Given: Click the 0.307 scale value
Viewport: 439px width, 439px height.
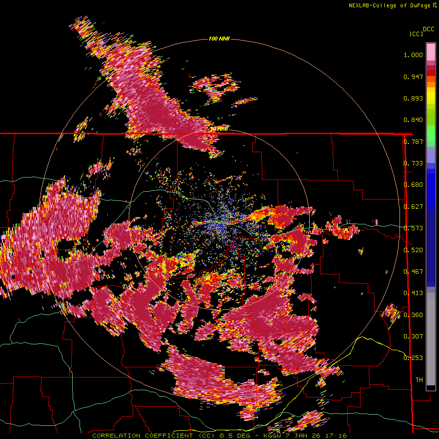Looking at the screenshot, I should [x=413, y=337].
